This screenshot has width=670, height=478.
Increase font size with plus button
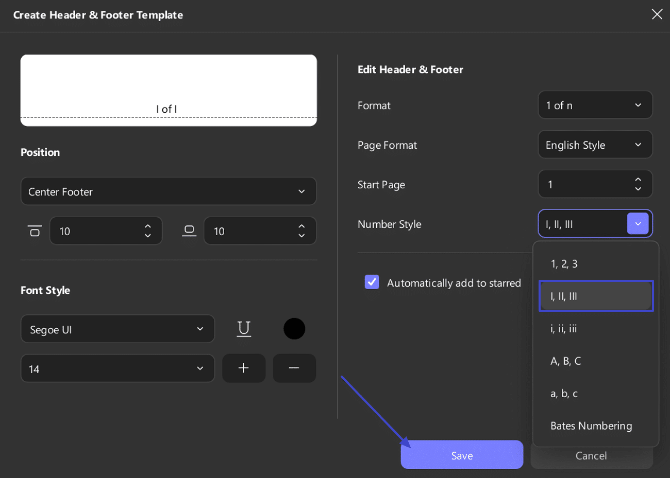tap(244, 368)
